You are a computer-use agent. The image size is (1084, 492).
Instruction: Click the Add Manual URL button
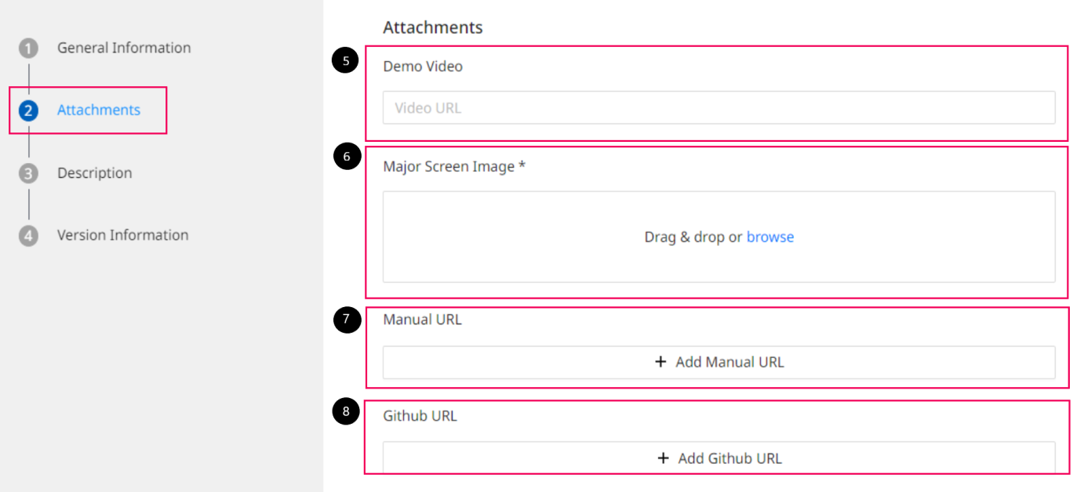[718, 362]
